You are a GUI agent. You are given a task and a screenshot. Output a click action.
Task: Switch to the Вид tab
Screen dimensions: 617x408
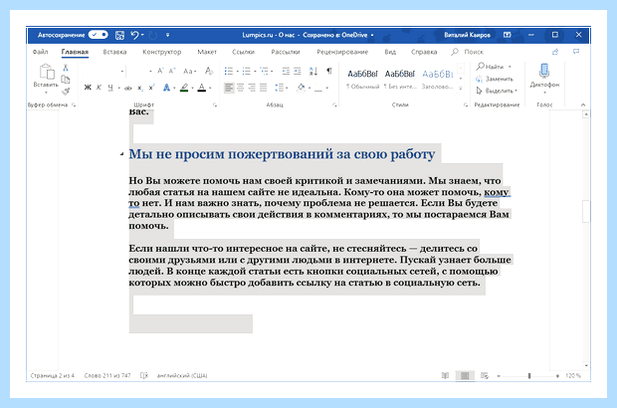[390, 52]
